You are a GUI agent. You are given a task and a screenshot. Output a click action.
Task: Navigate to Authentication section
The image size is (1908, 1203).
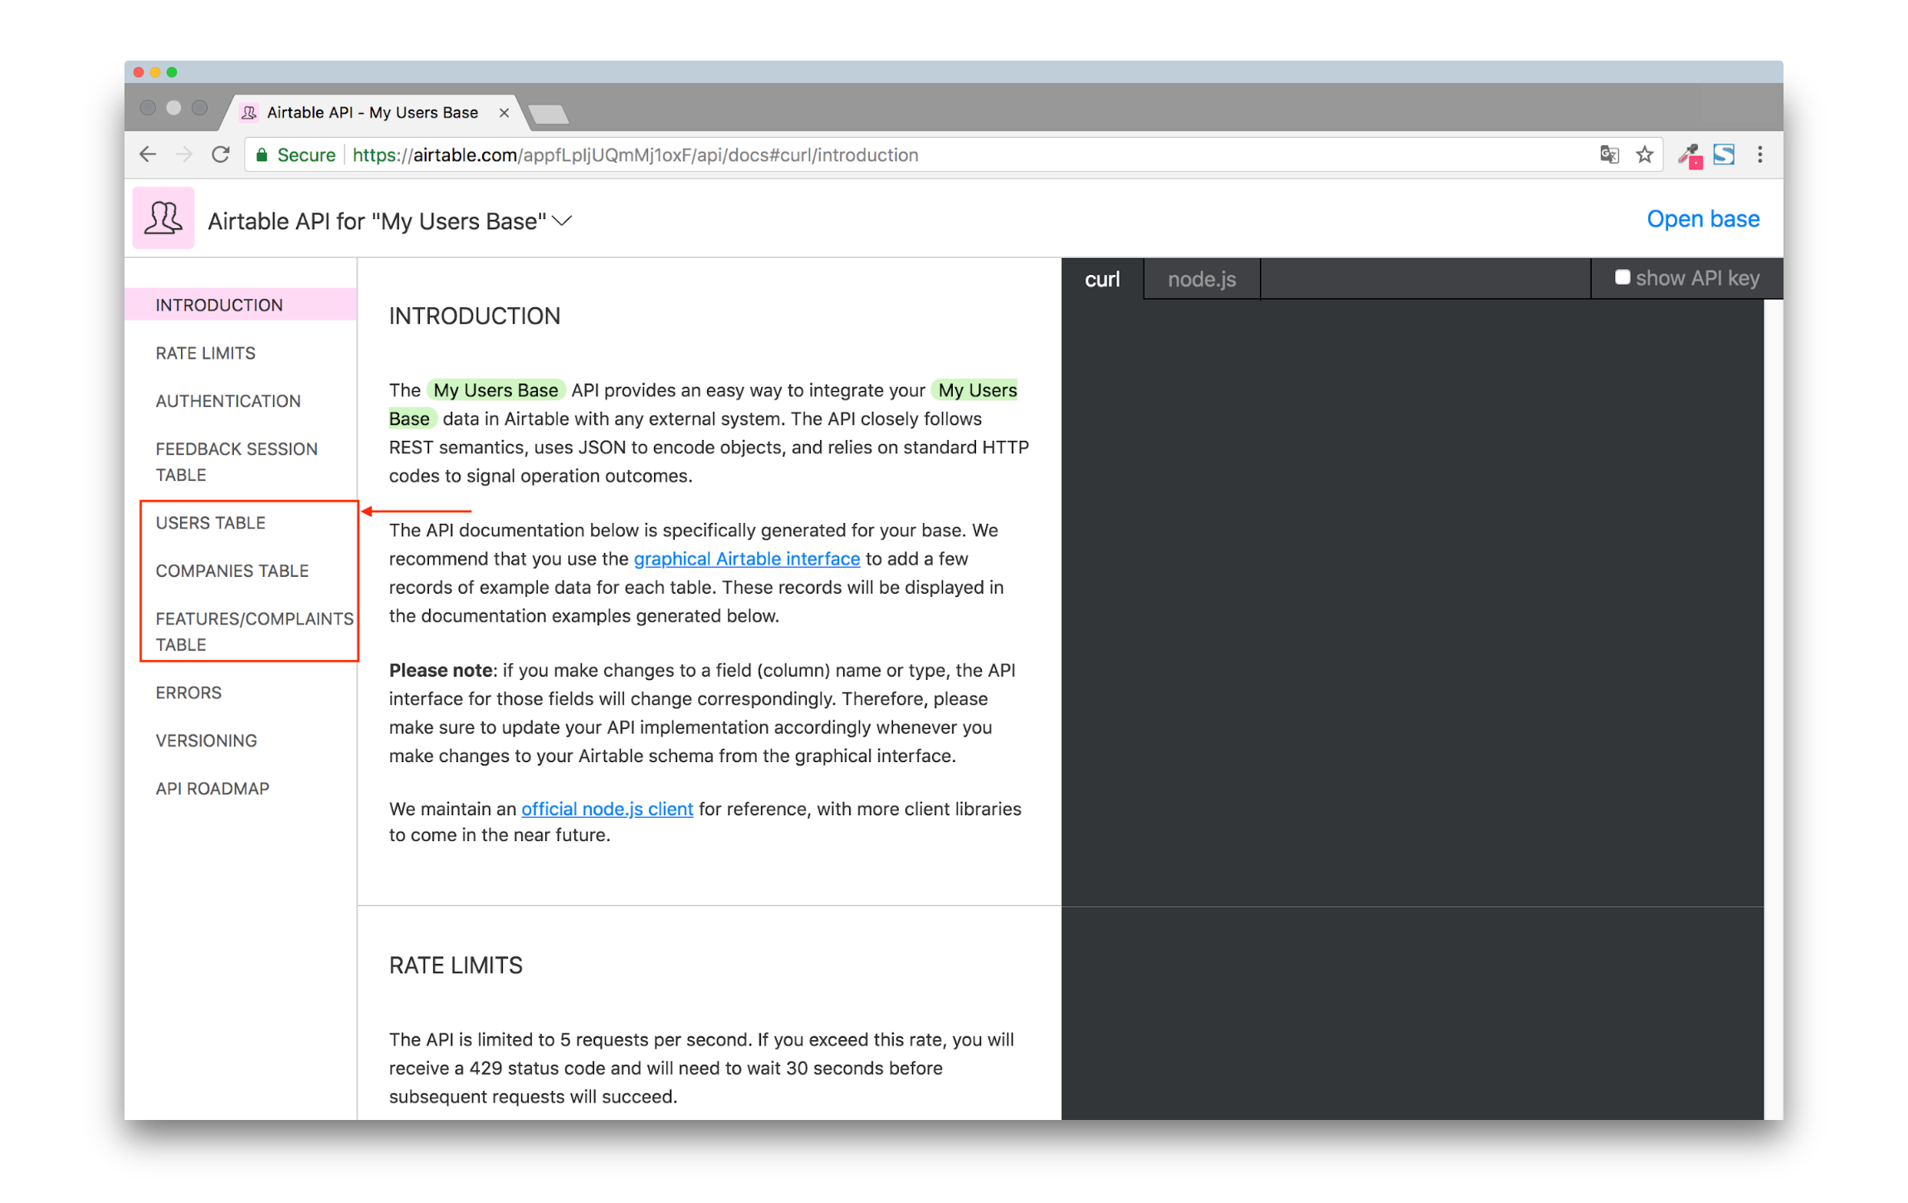click(228, 401)
